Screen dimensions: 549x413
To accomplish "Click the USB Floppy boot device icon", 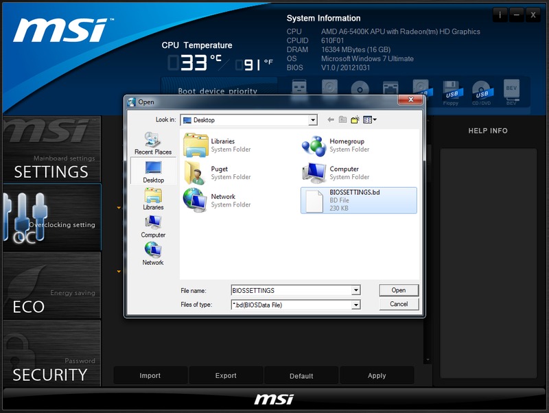I will tap(451, 92).
